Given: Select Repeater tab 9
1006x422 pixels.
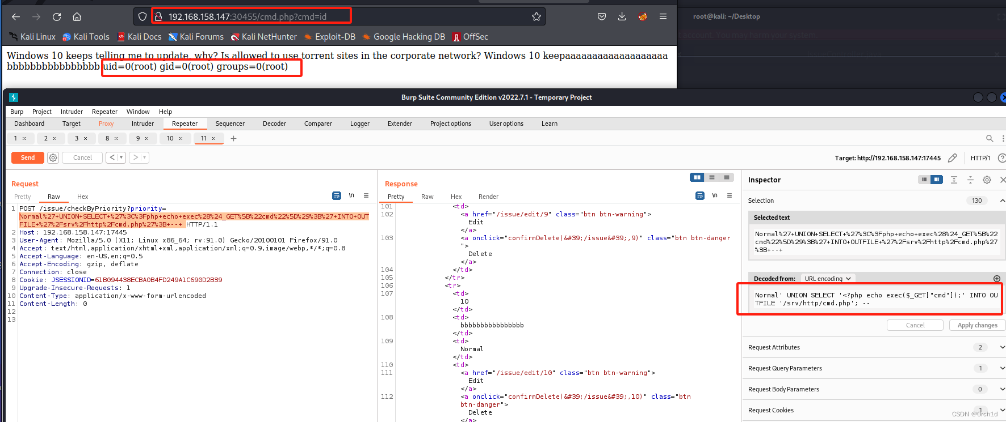Looking at the screenshot, I should tap(138, 138).
